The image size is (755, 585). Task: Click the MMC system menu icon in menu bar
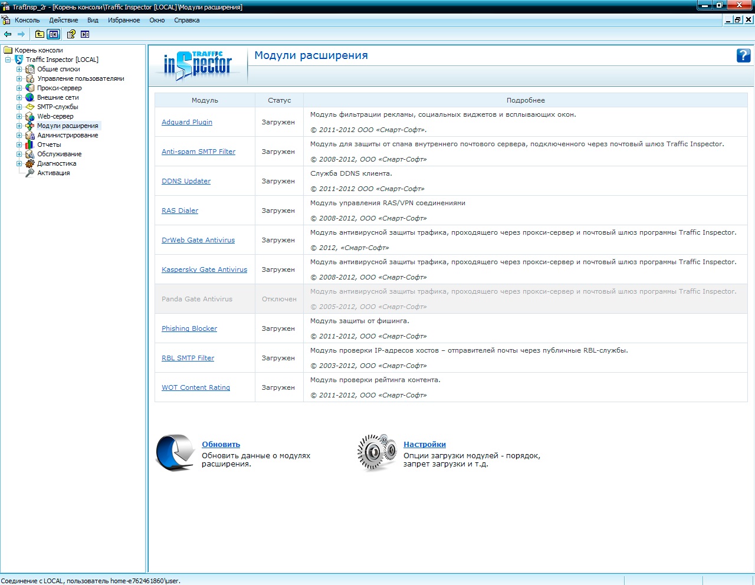tap(6, 20)
